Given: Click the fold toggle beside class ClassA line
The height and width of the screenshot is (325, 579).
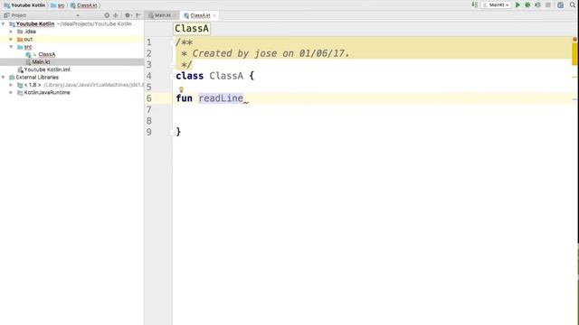Looking at the screenshot, I should coord(172,76).
